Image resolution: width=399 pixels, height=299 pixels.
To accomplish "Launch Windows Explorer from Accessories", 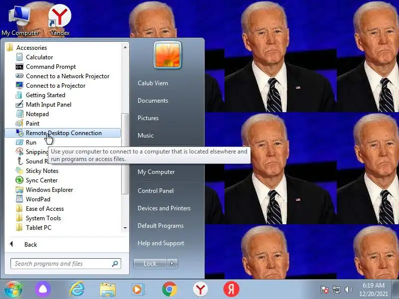I will 49,190.
